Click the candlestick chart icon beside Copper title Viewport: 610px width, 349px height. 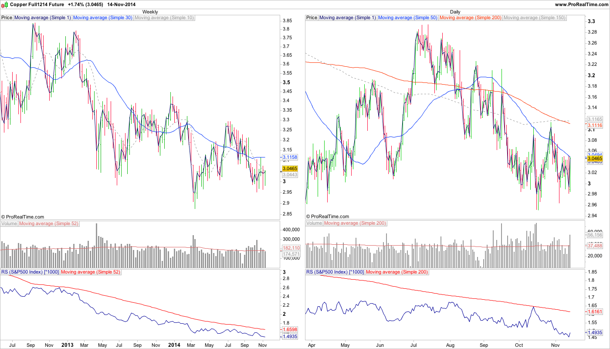point(5,4)
